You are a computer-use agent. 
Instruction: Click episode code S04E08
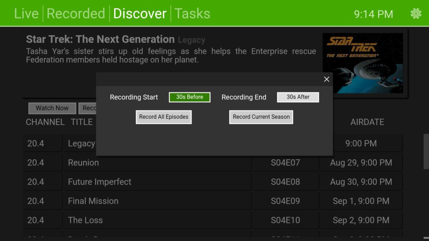point(285,182)
